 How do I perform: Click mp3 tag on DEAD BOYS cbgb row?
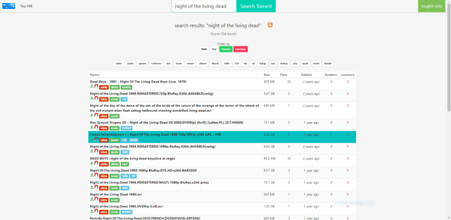pyautogui.click(x=124, y=164)
